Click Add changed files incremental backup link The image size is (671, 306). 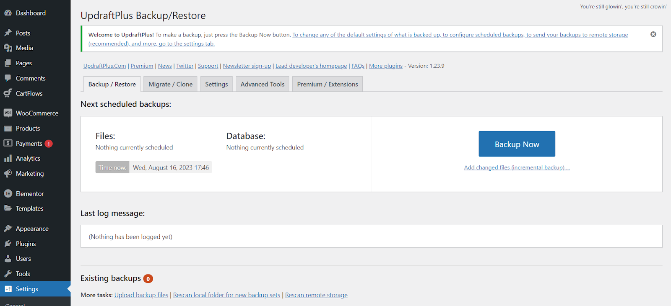(517, 167)
